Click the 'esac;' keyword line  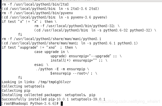41,65
